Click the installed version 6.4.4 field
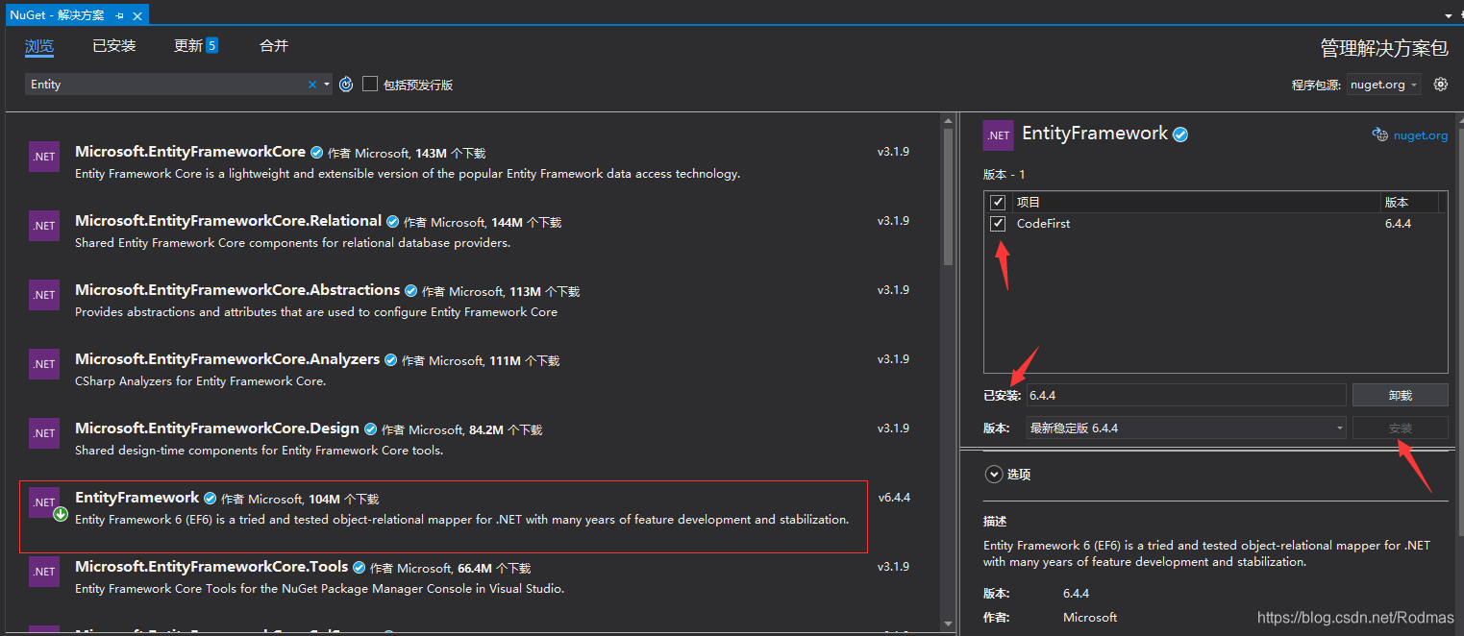1464x636 pixels. pos(1186,395)
